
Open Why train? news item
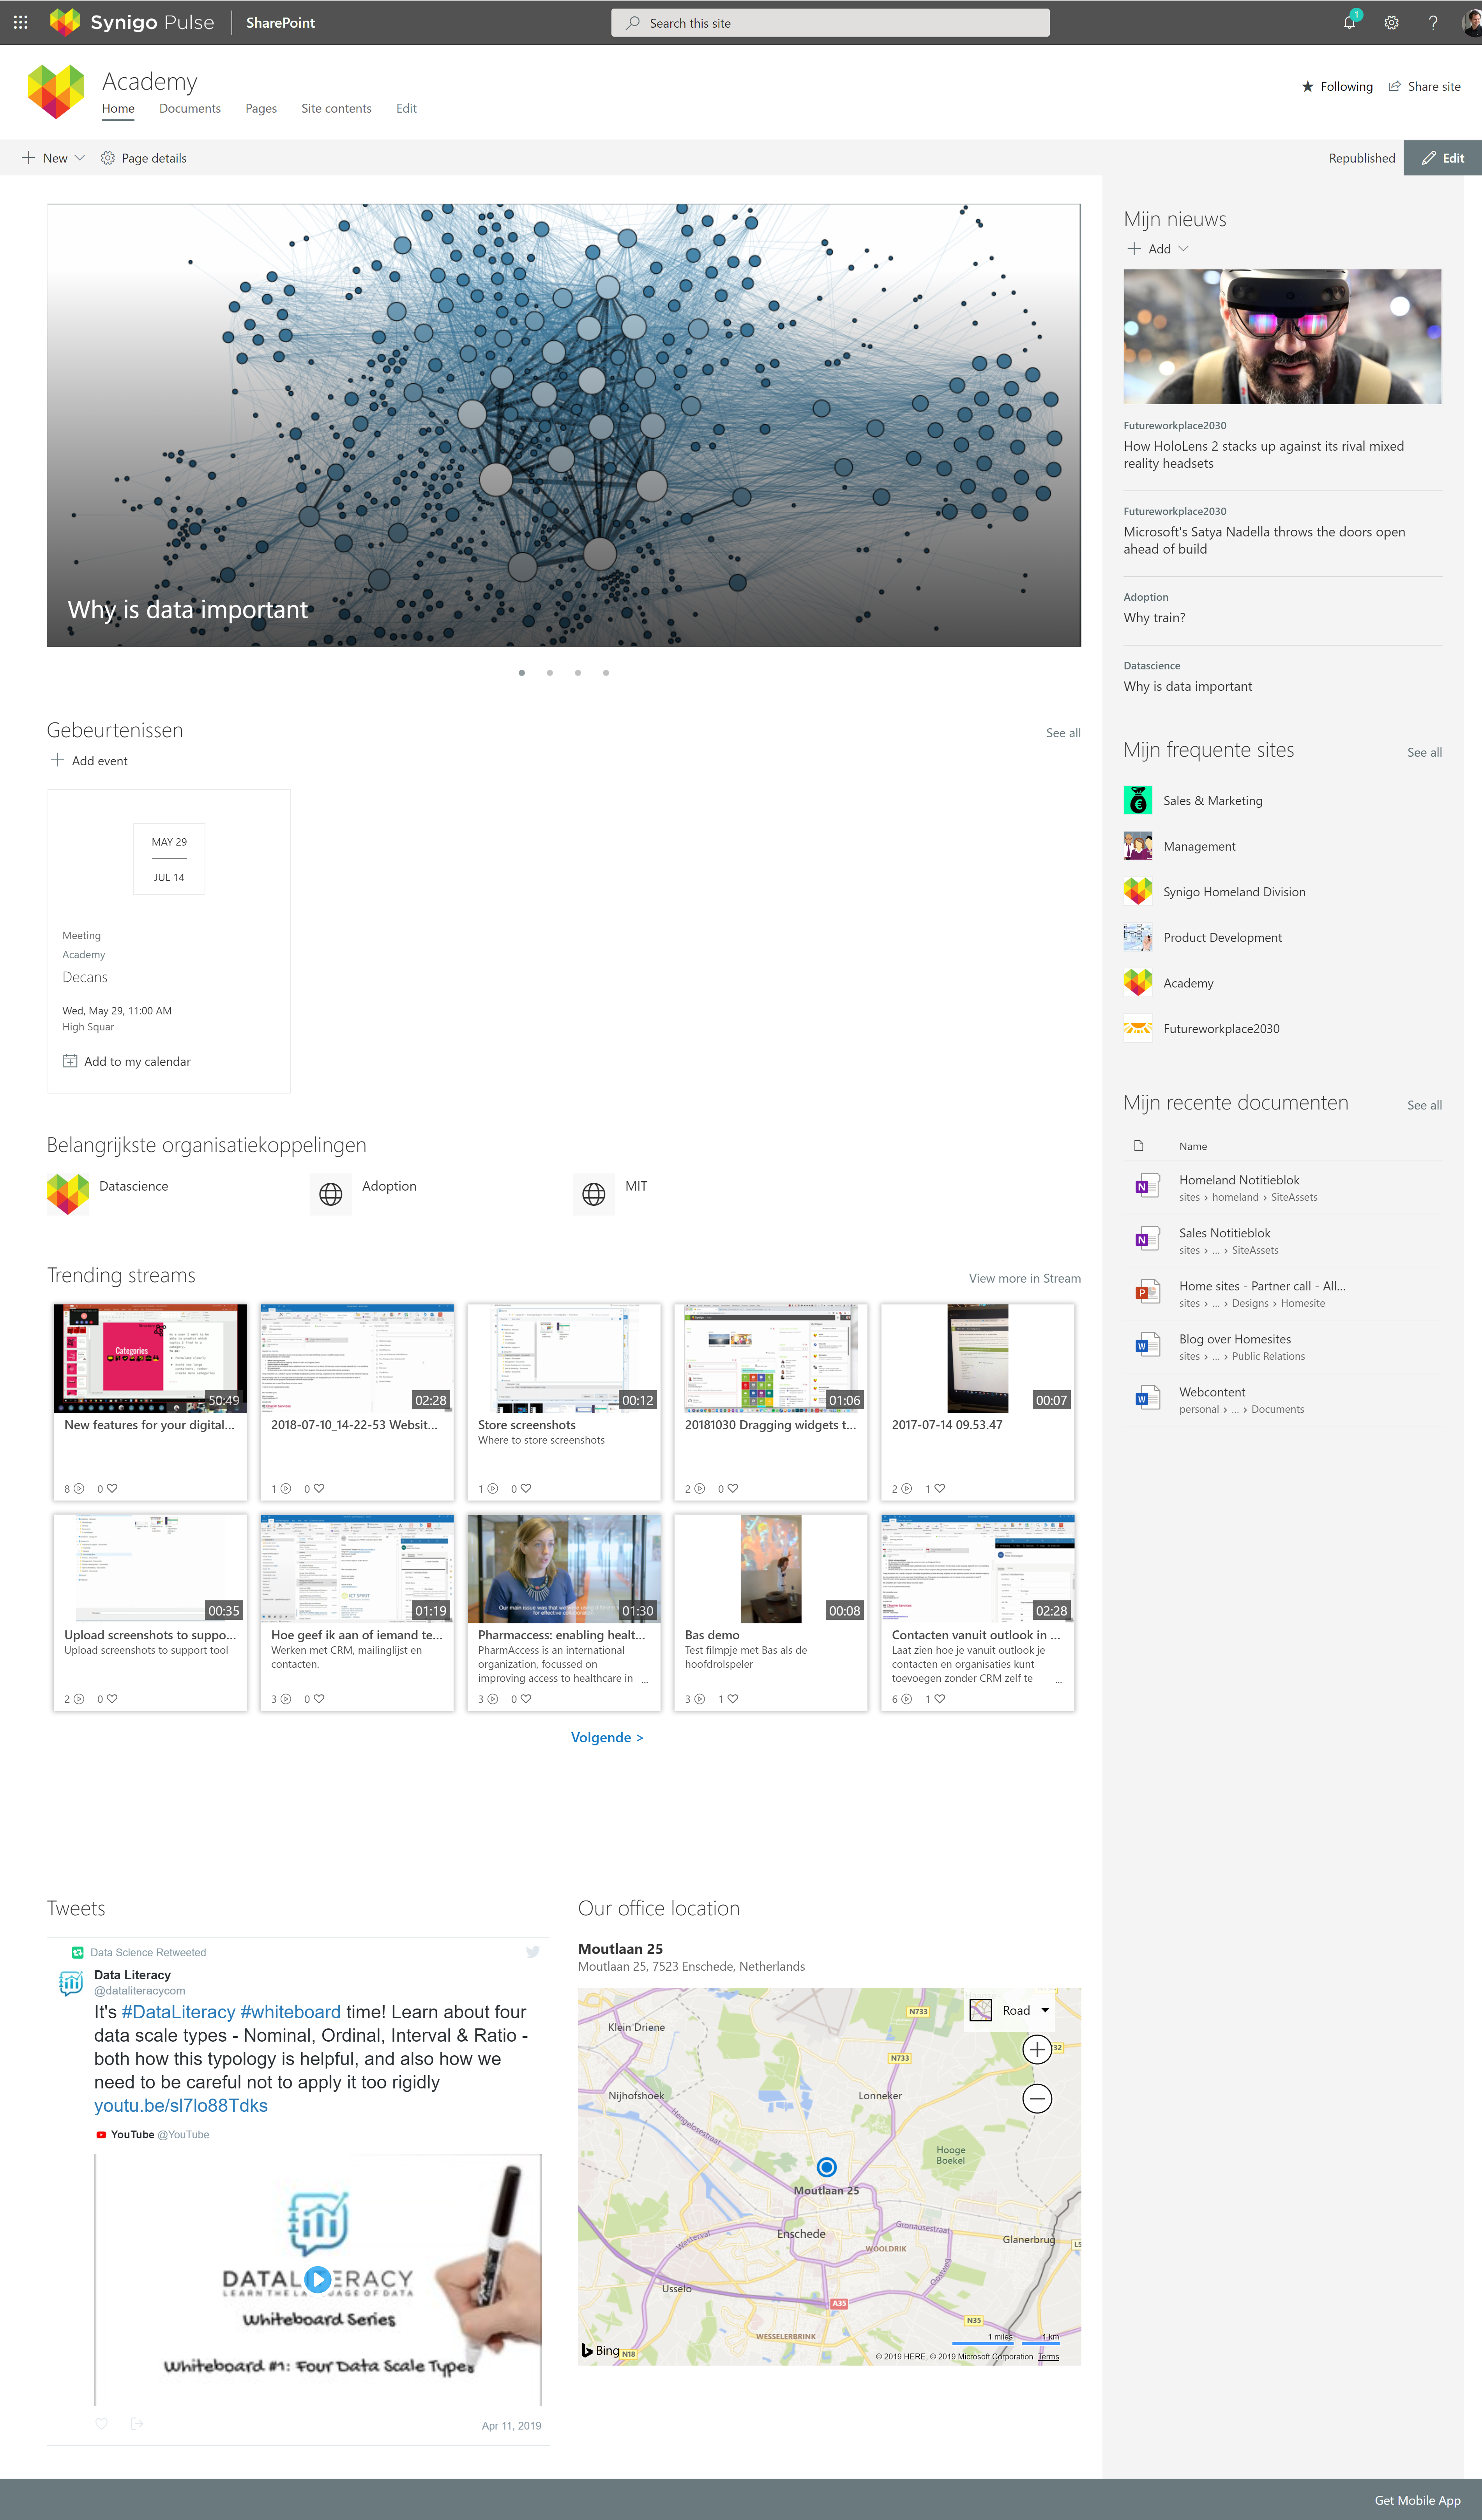[x=1154, y=617]
